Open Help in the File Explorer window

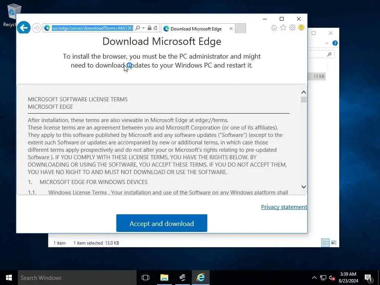[335, 43]
